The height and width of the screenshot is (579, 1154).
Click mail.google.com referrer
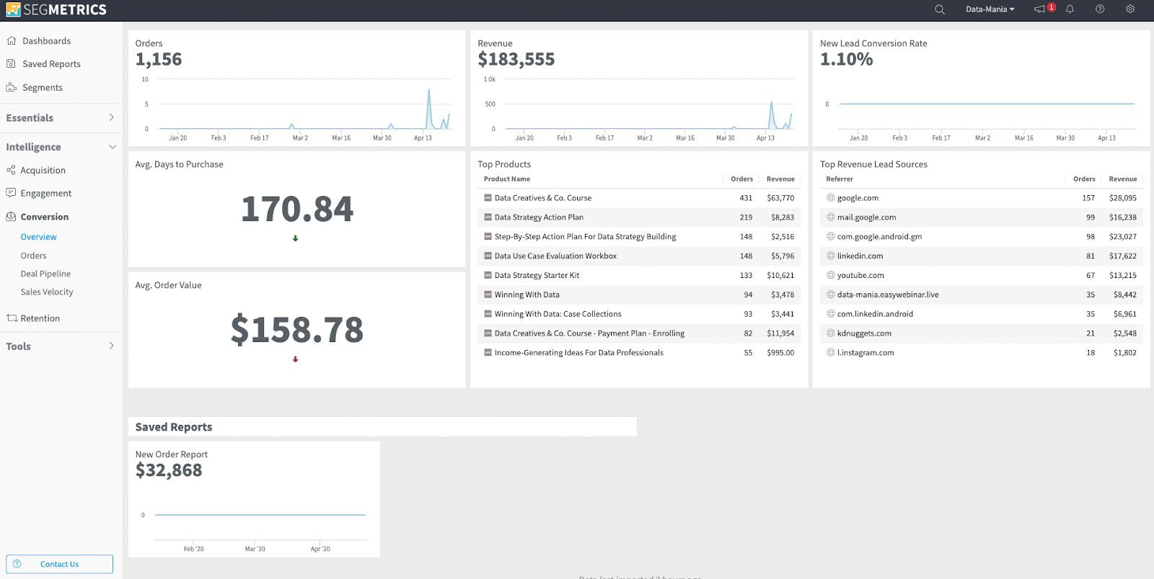pyautogui.click(x=866, y=217)
